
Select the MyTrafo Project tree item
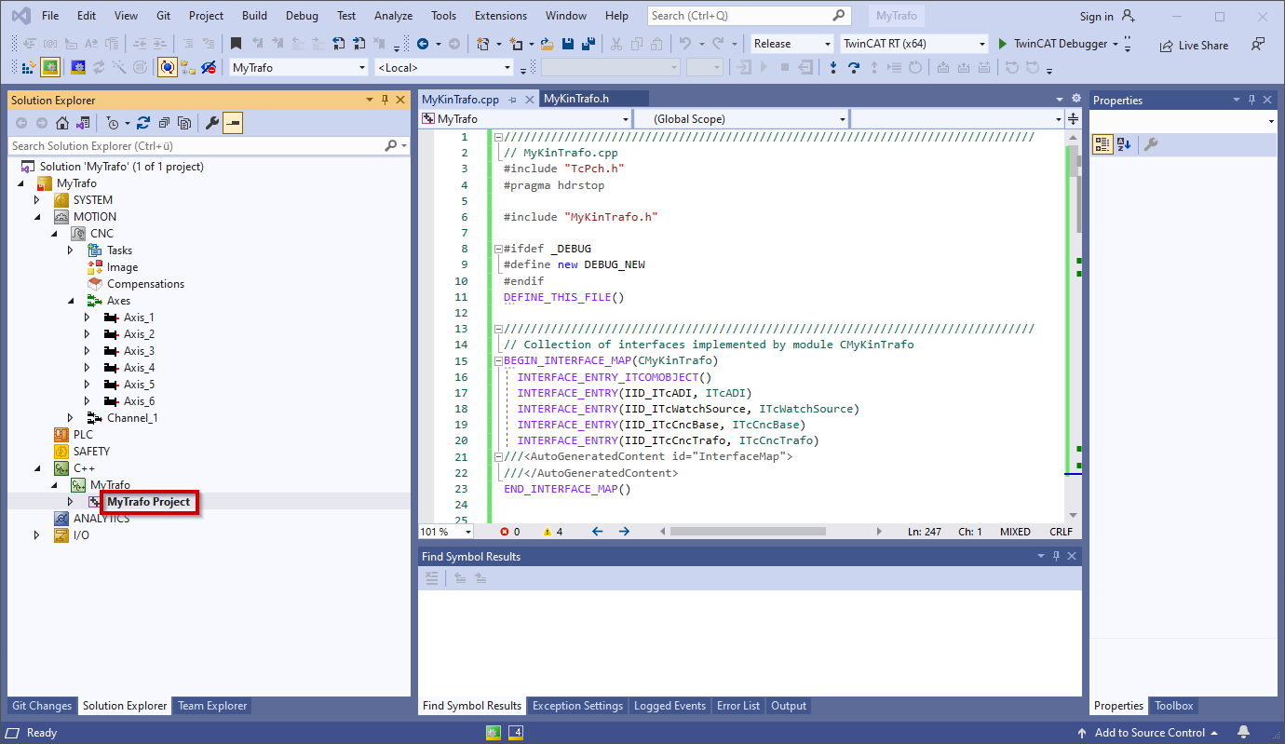148,502
